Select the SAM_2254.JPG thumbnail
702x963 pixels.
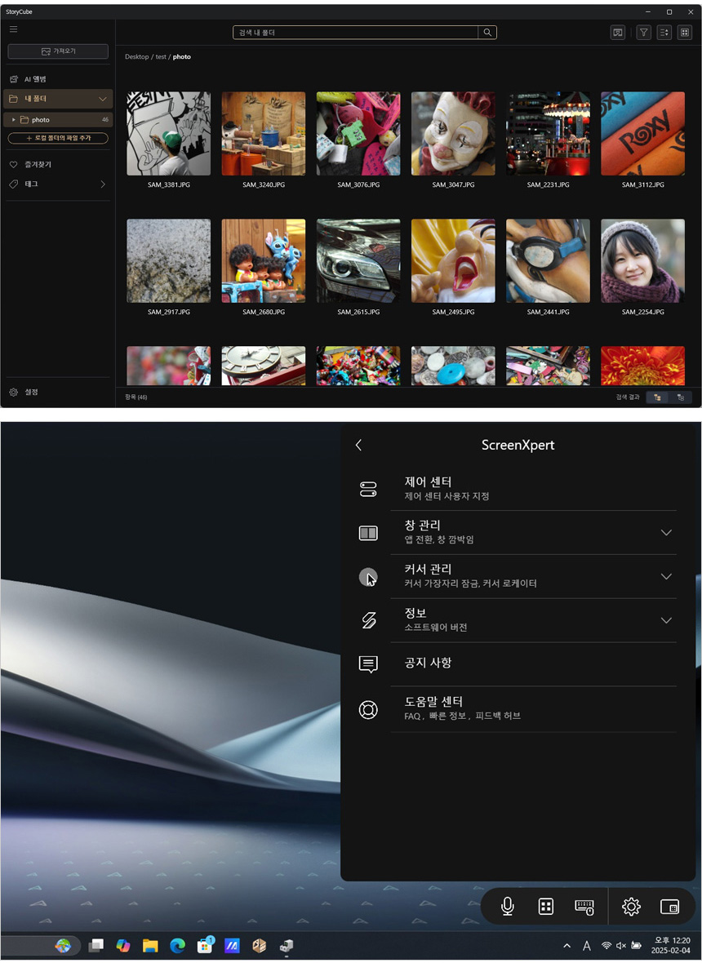point(642,261)
